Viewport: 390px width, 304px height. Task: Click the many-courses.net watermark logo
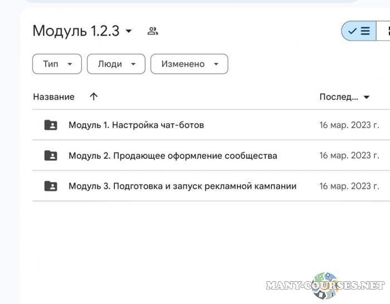coord(325,286)
